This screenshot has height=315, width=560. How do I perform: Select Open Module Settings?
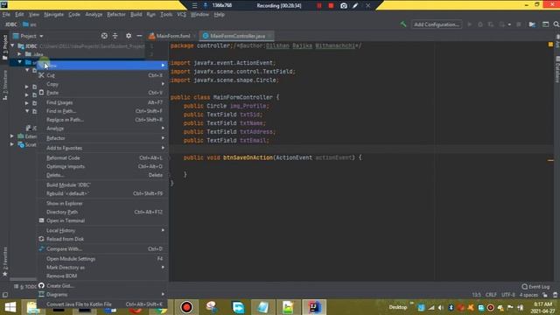[103, 259]
